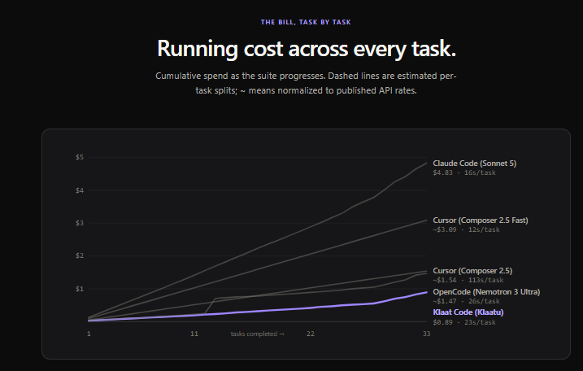Click the $4 y-axis label
Viewport: 583px width, 371px height.
[x=80, y=190]
